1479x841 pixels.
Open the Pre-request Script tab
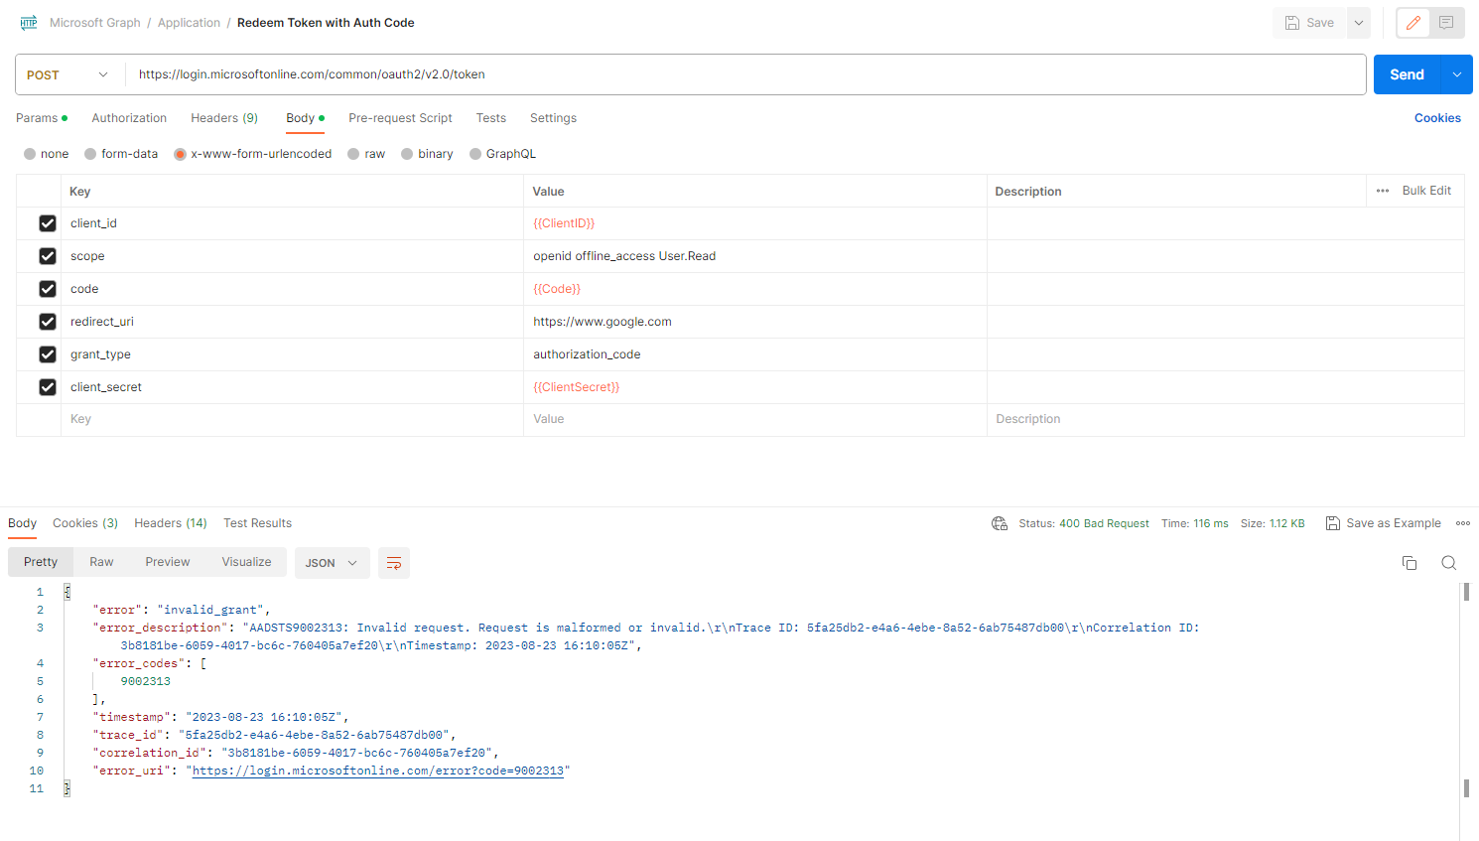pyautogui.click(x=400, y=118)
